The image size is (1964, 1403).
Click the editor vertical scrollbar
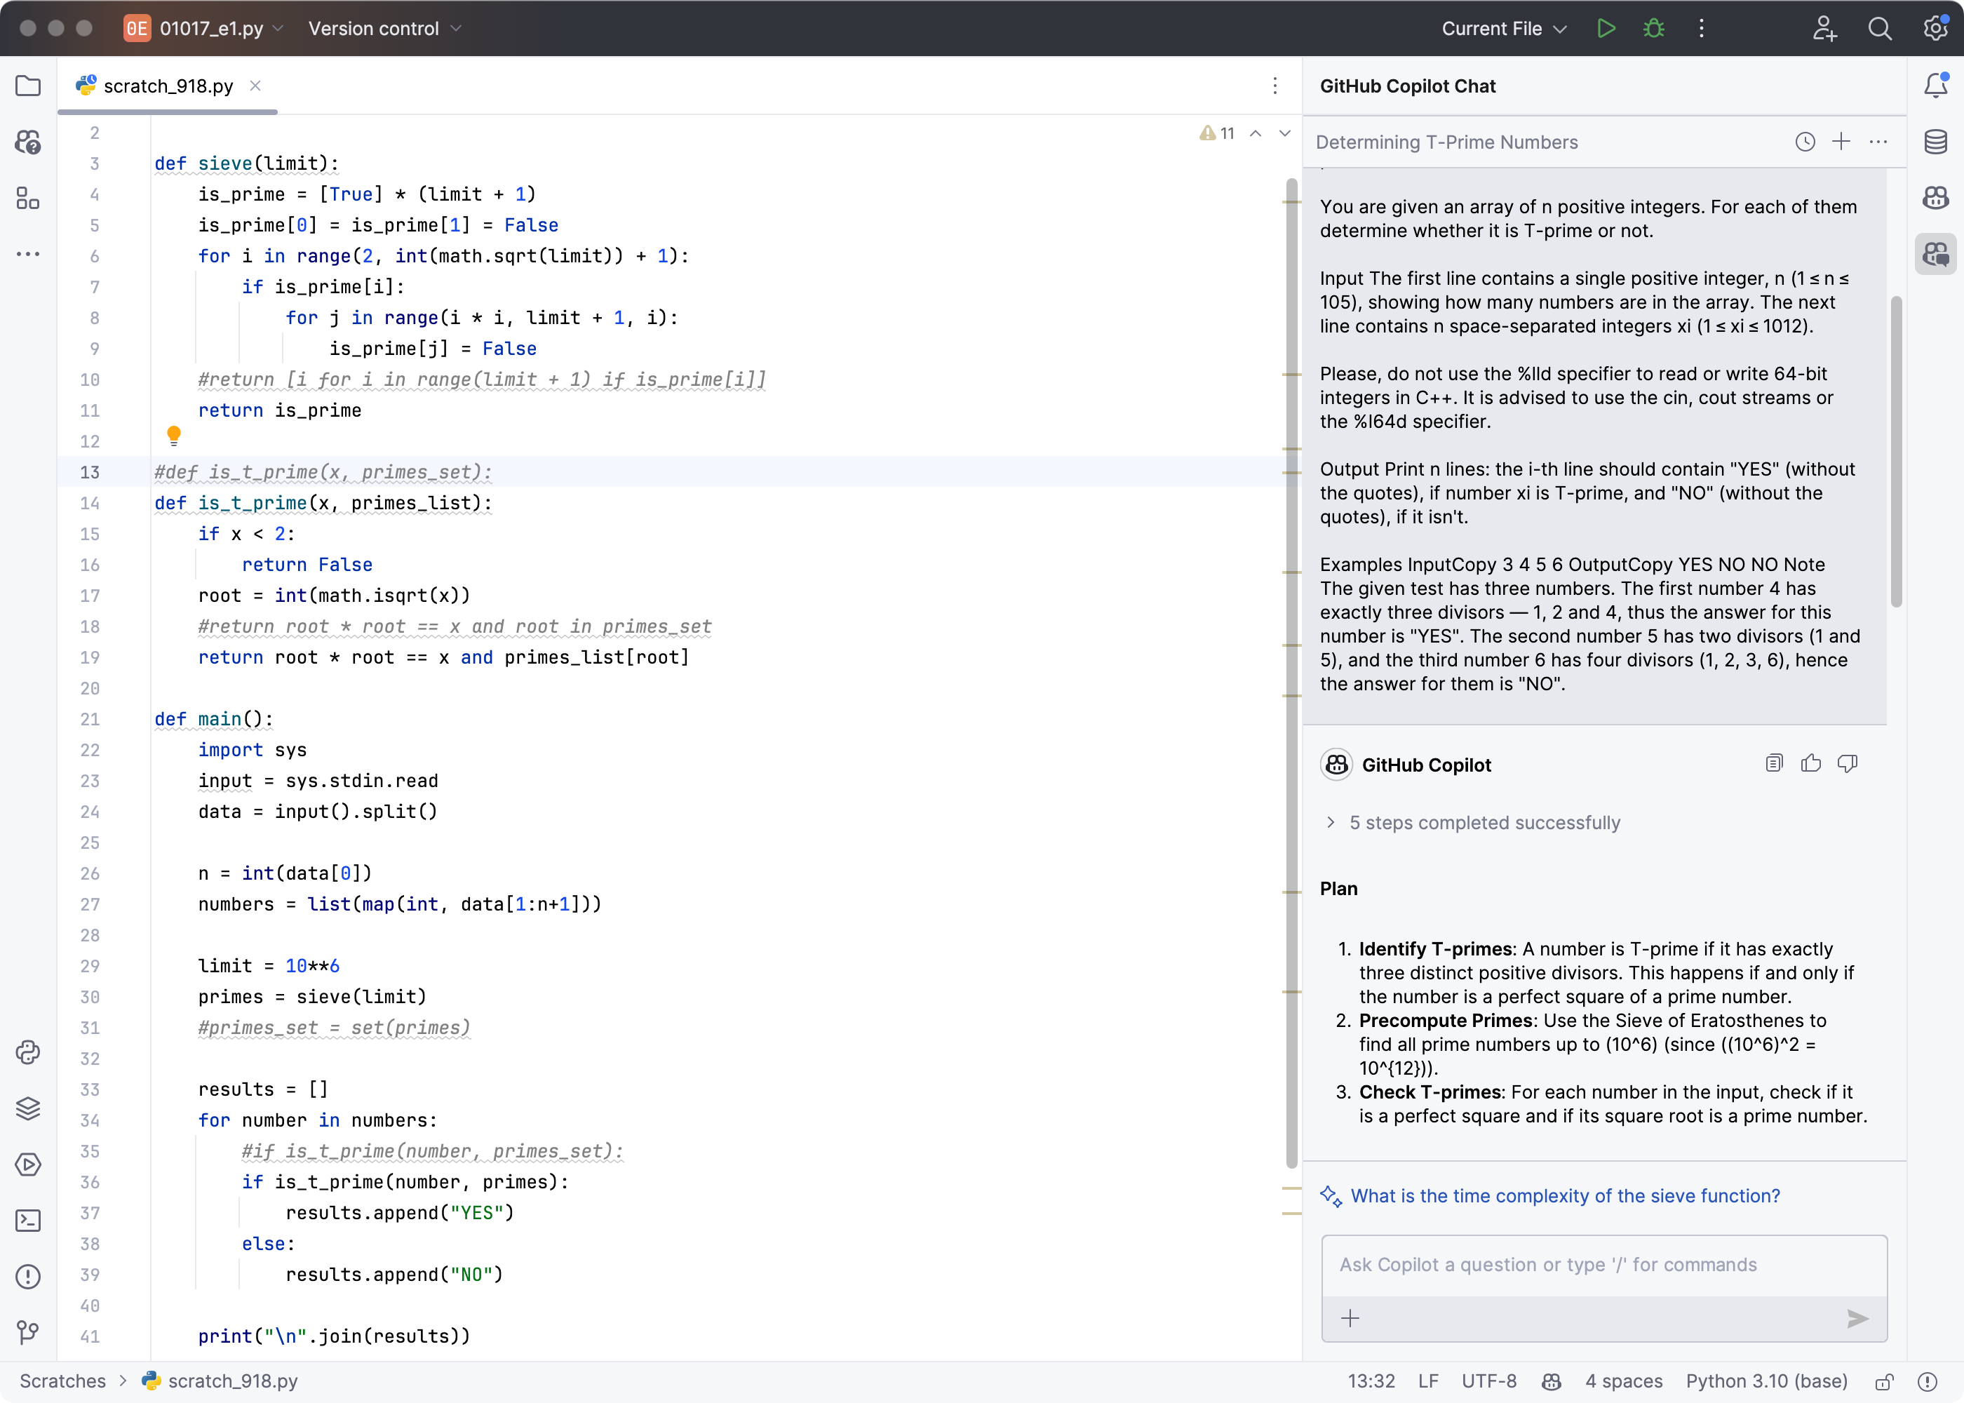(x=1292, y=674)
